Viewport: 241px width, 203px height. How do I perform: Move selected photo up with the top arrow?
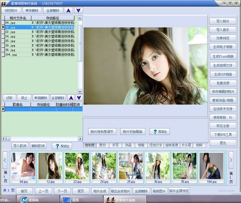(x=69, y=10)
